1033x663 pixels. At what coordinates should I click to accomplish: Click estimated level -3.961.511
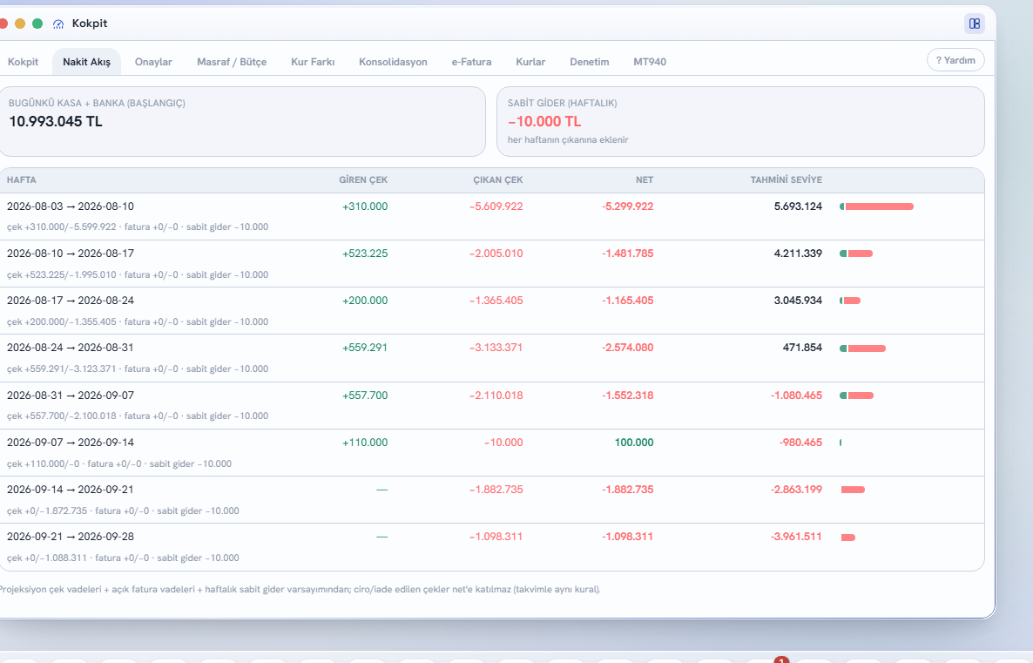point(796,538)
